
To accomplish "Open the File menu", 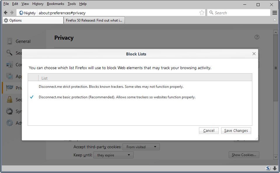I will [x=6, y=4].
